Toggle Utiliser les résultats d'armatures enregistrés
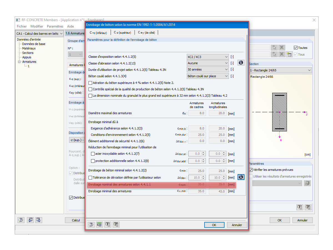This screenshot has height=250, width=333. tap(251, 176)
